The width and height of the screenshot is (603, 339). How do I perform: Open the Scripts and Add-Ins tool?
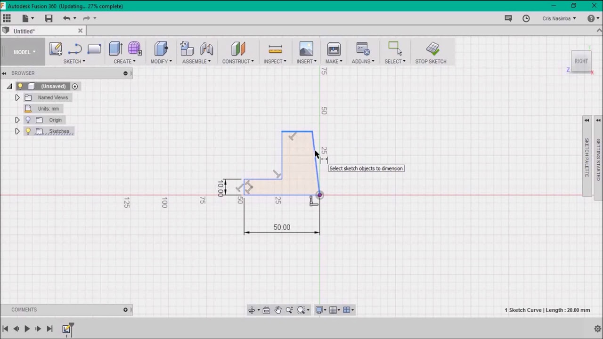363,49
